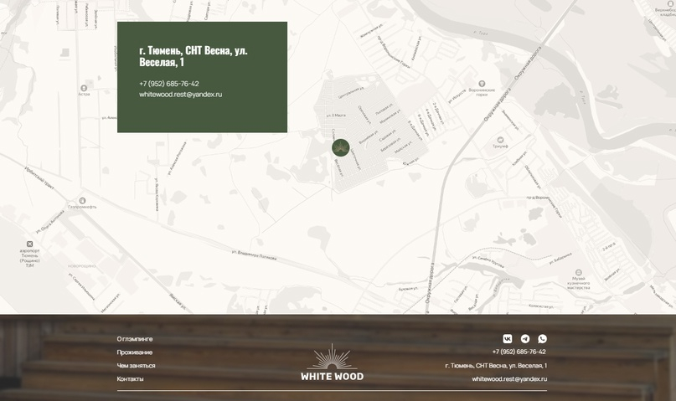Image resolution: width=676 pixels, height=401 pixels.
Task: Click the Воронинские горки map icon
Action: tap(482, 84)
